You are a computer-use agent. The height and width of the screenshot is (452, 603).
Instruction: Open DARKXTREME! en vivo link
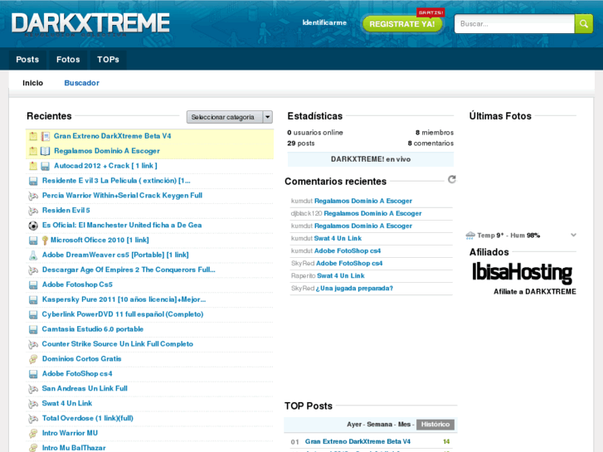tap(371, 159)
